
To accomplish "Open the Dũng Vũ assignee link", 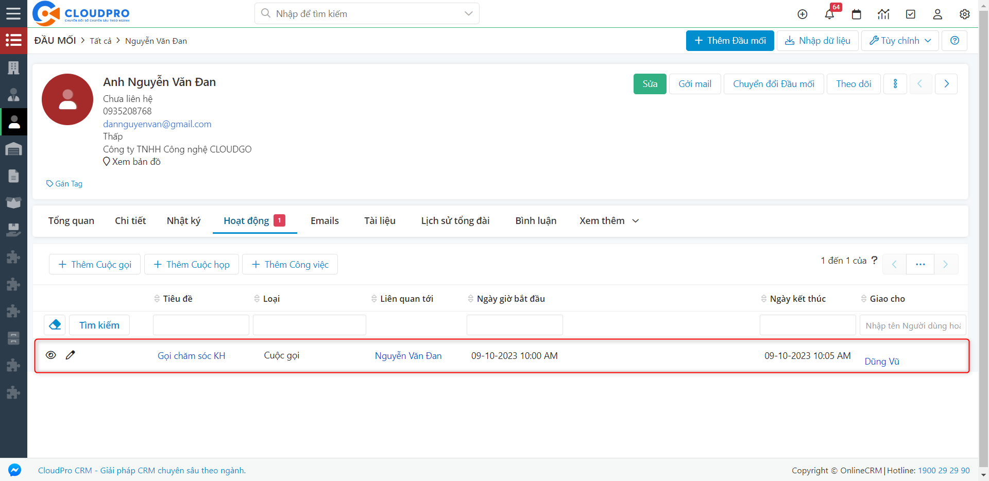I will (x=882, y=362).
